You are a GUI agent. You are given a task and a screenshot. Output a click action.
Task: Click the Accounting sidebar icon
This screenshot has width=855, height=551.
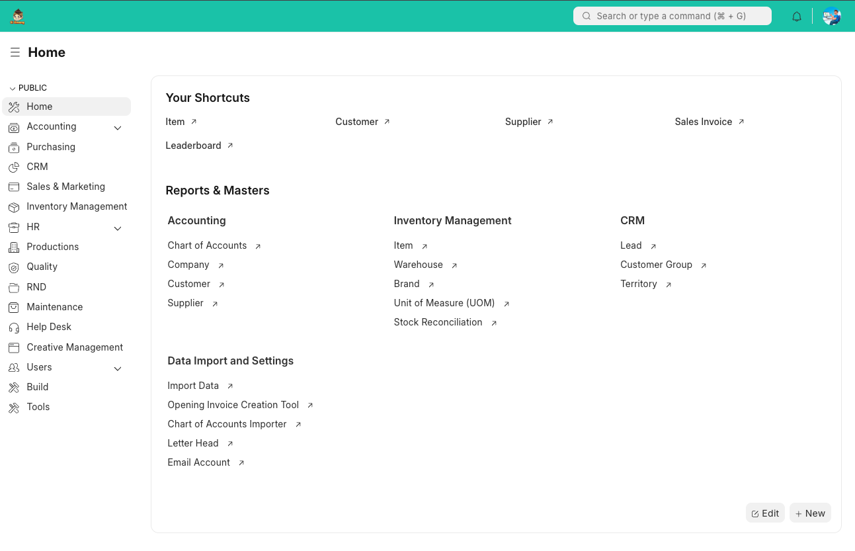pos(14,126)
